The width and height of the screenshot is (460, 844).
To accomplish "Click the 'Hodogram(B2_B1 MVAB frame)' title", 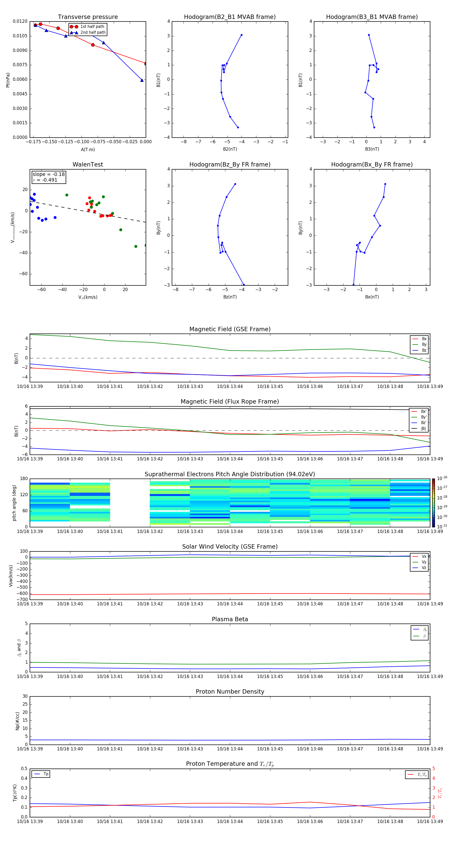I will tap(230, 17).
